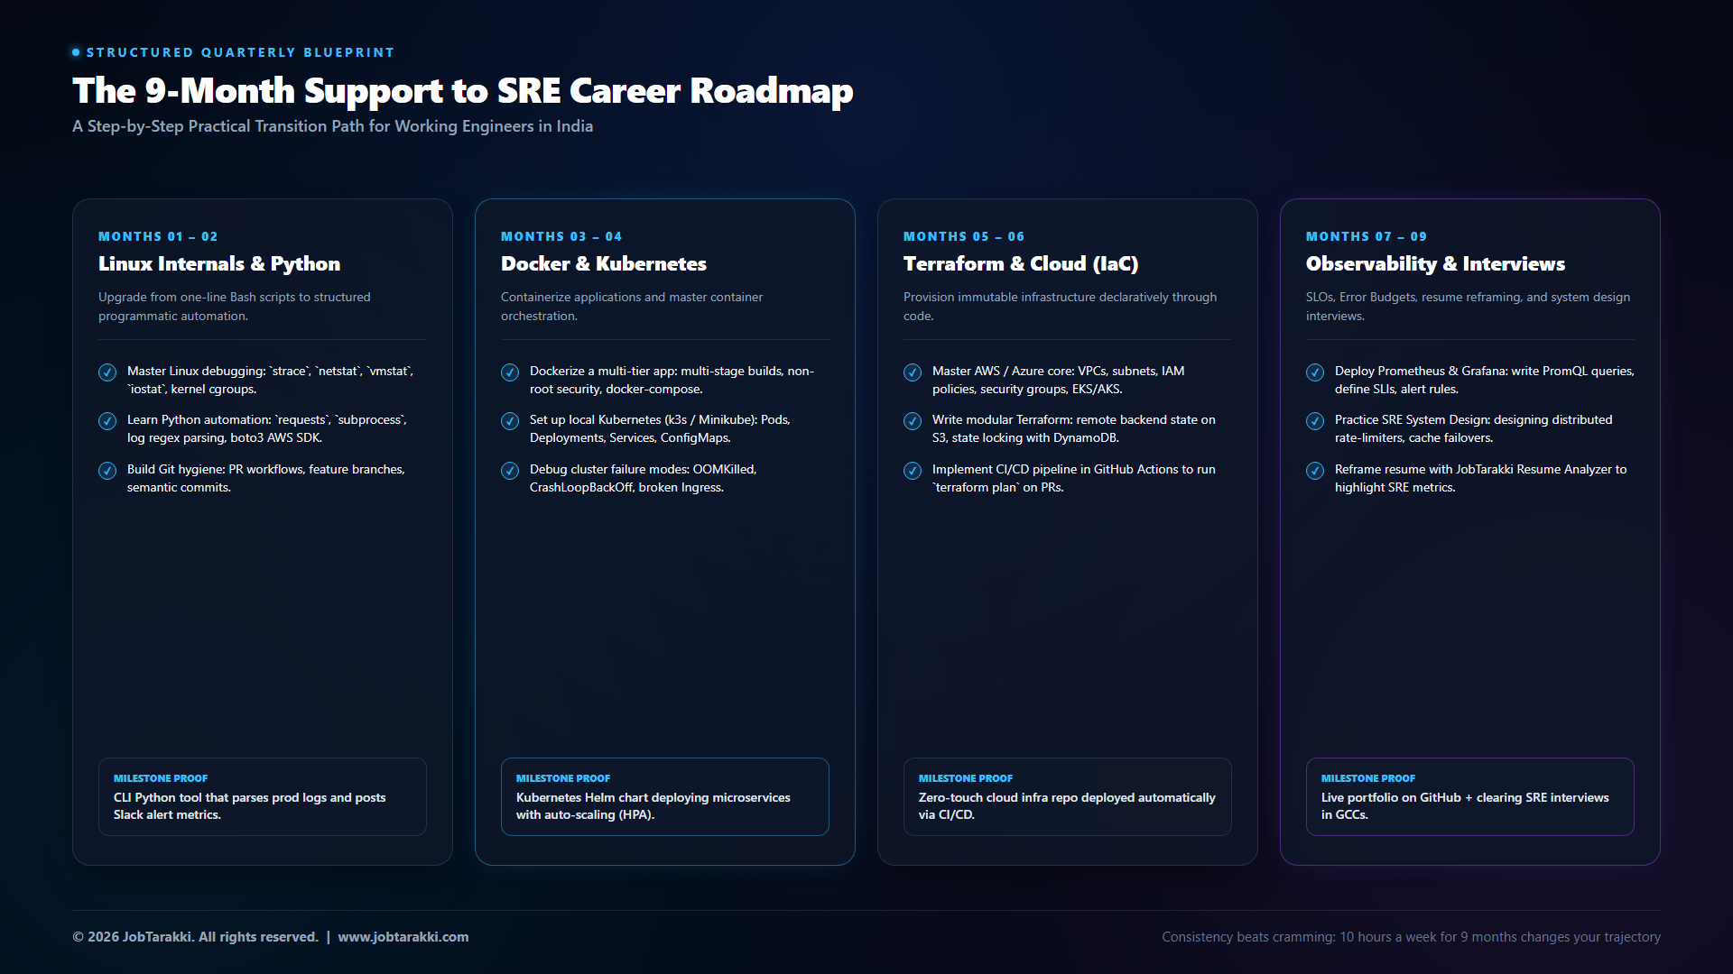Click the 'Live portfolio on GitHub' milestone text
1733x974 pixels.
click(1465, 806)
